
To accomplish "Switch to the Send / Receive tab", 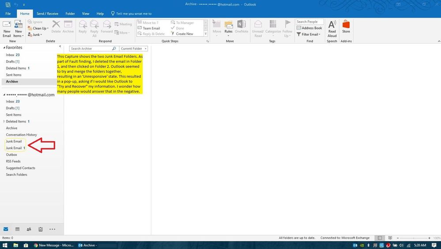I will [x=47, y=14].
